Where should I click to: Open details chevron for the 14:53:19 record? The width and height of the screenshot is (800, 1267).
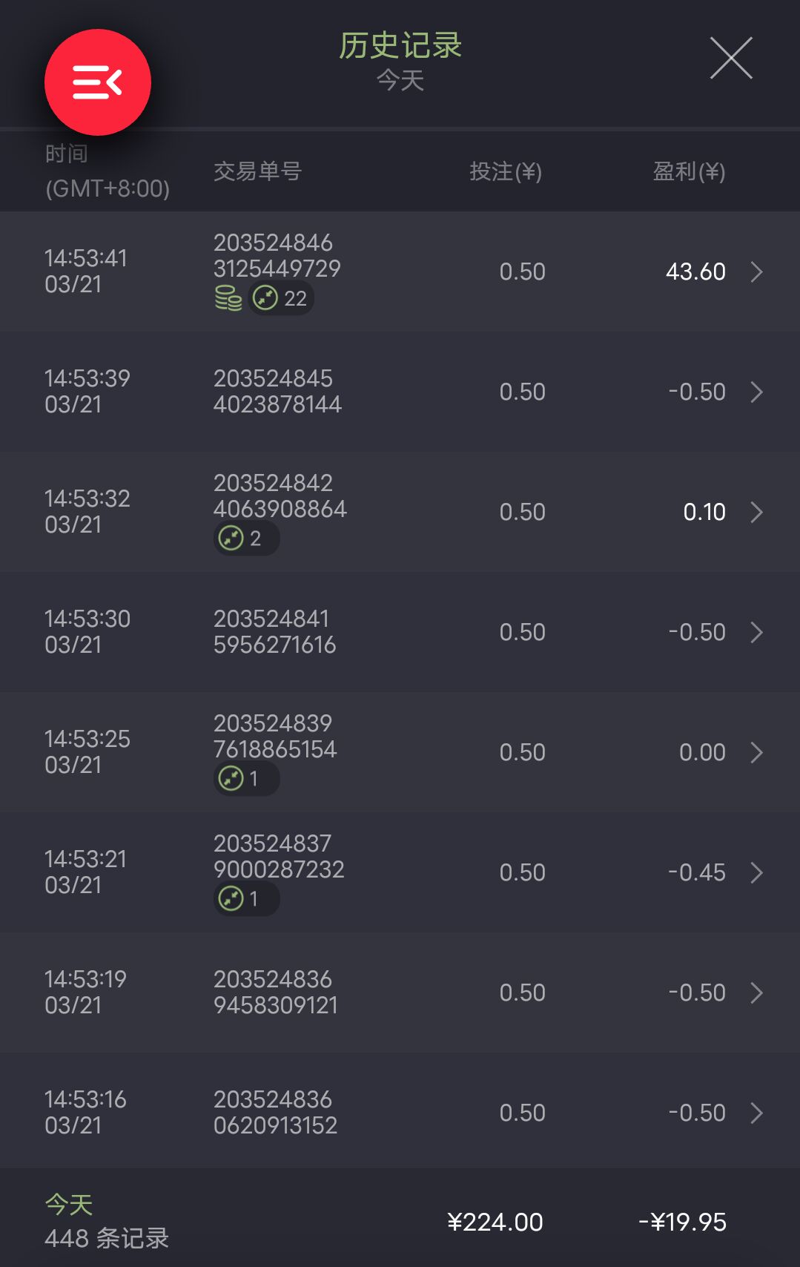point(756,993)
